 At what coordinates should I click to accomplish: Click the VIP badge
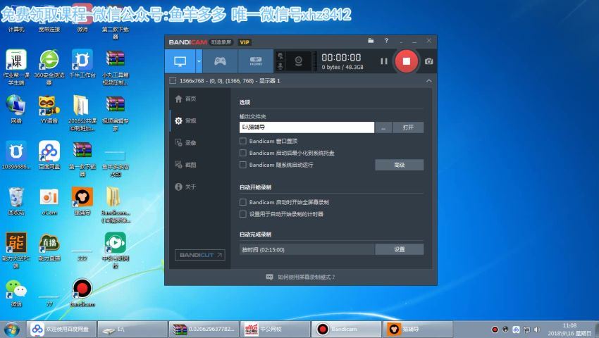click(x=245, y=42)
